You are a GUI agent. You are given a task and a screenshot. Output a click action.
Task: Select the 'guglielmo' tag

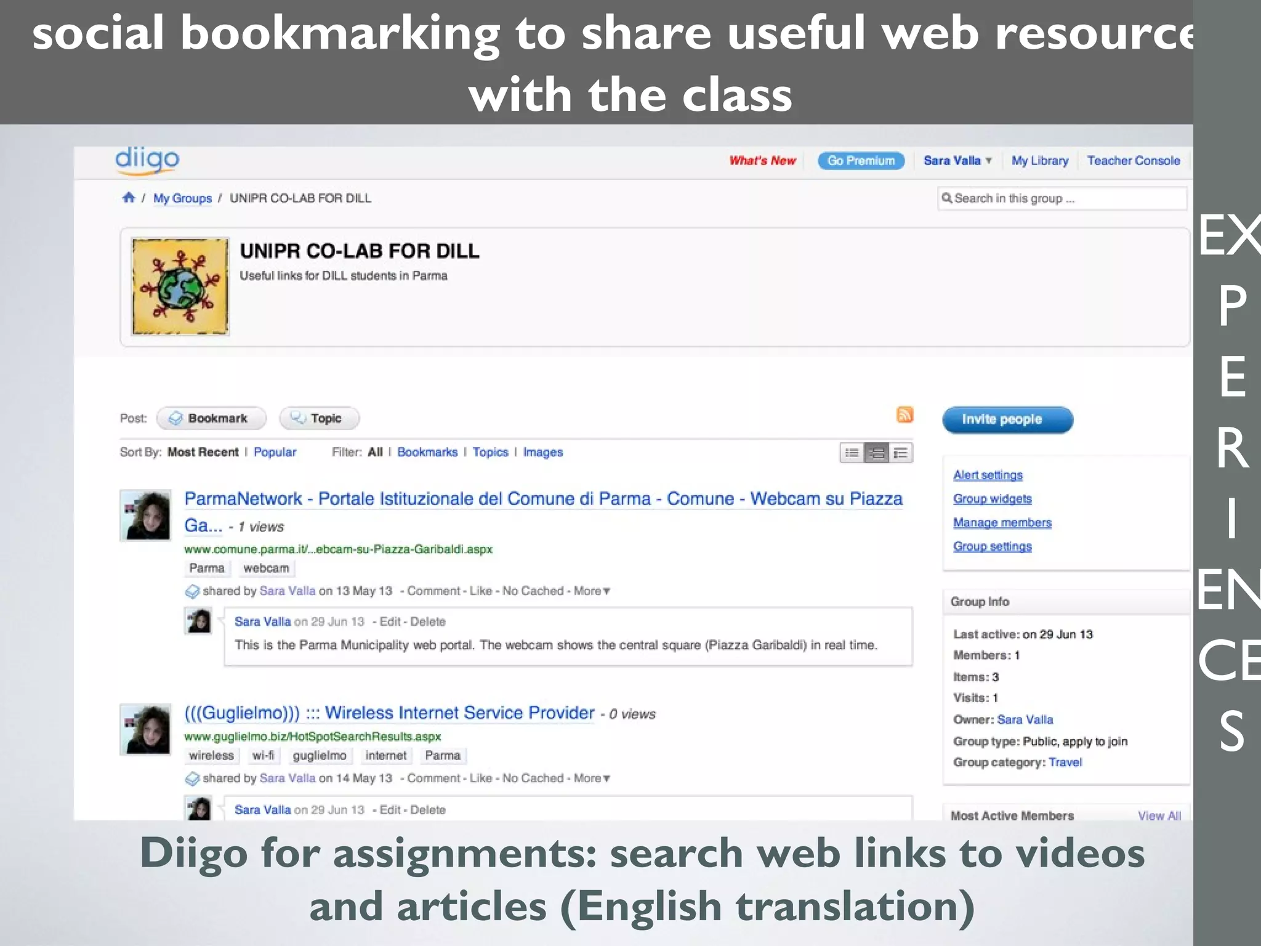pyautogui.click(x=320, y=756)
